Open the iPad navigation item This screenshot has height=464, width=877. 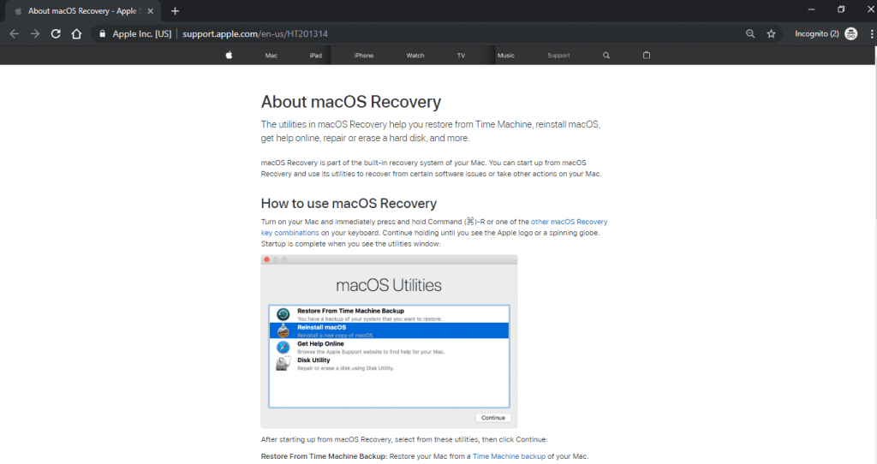point(316,56)
